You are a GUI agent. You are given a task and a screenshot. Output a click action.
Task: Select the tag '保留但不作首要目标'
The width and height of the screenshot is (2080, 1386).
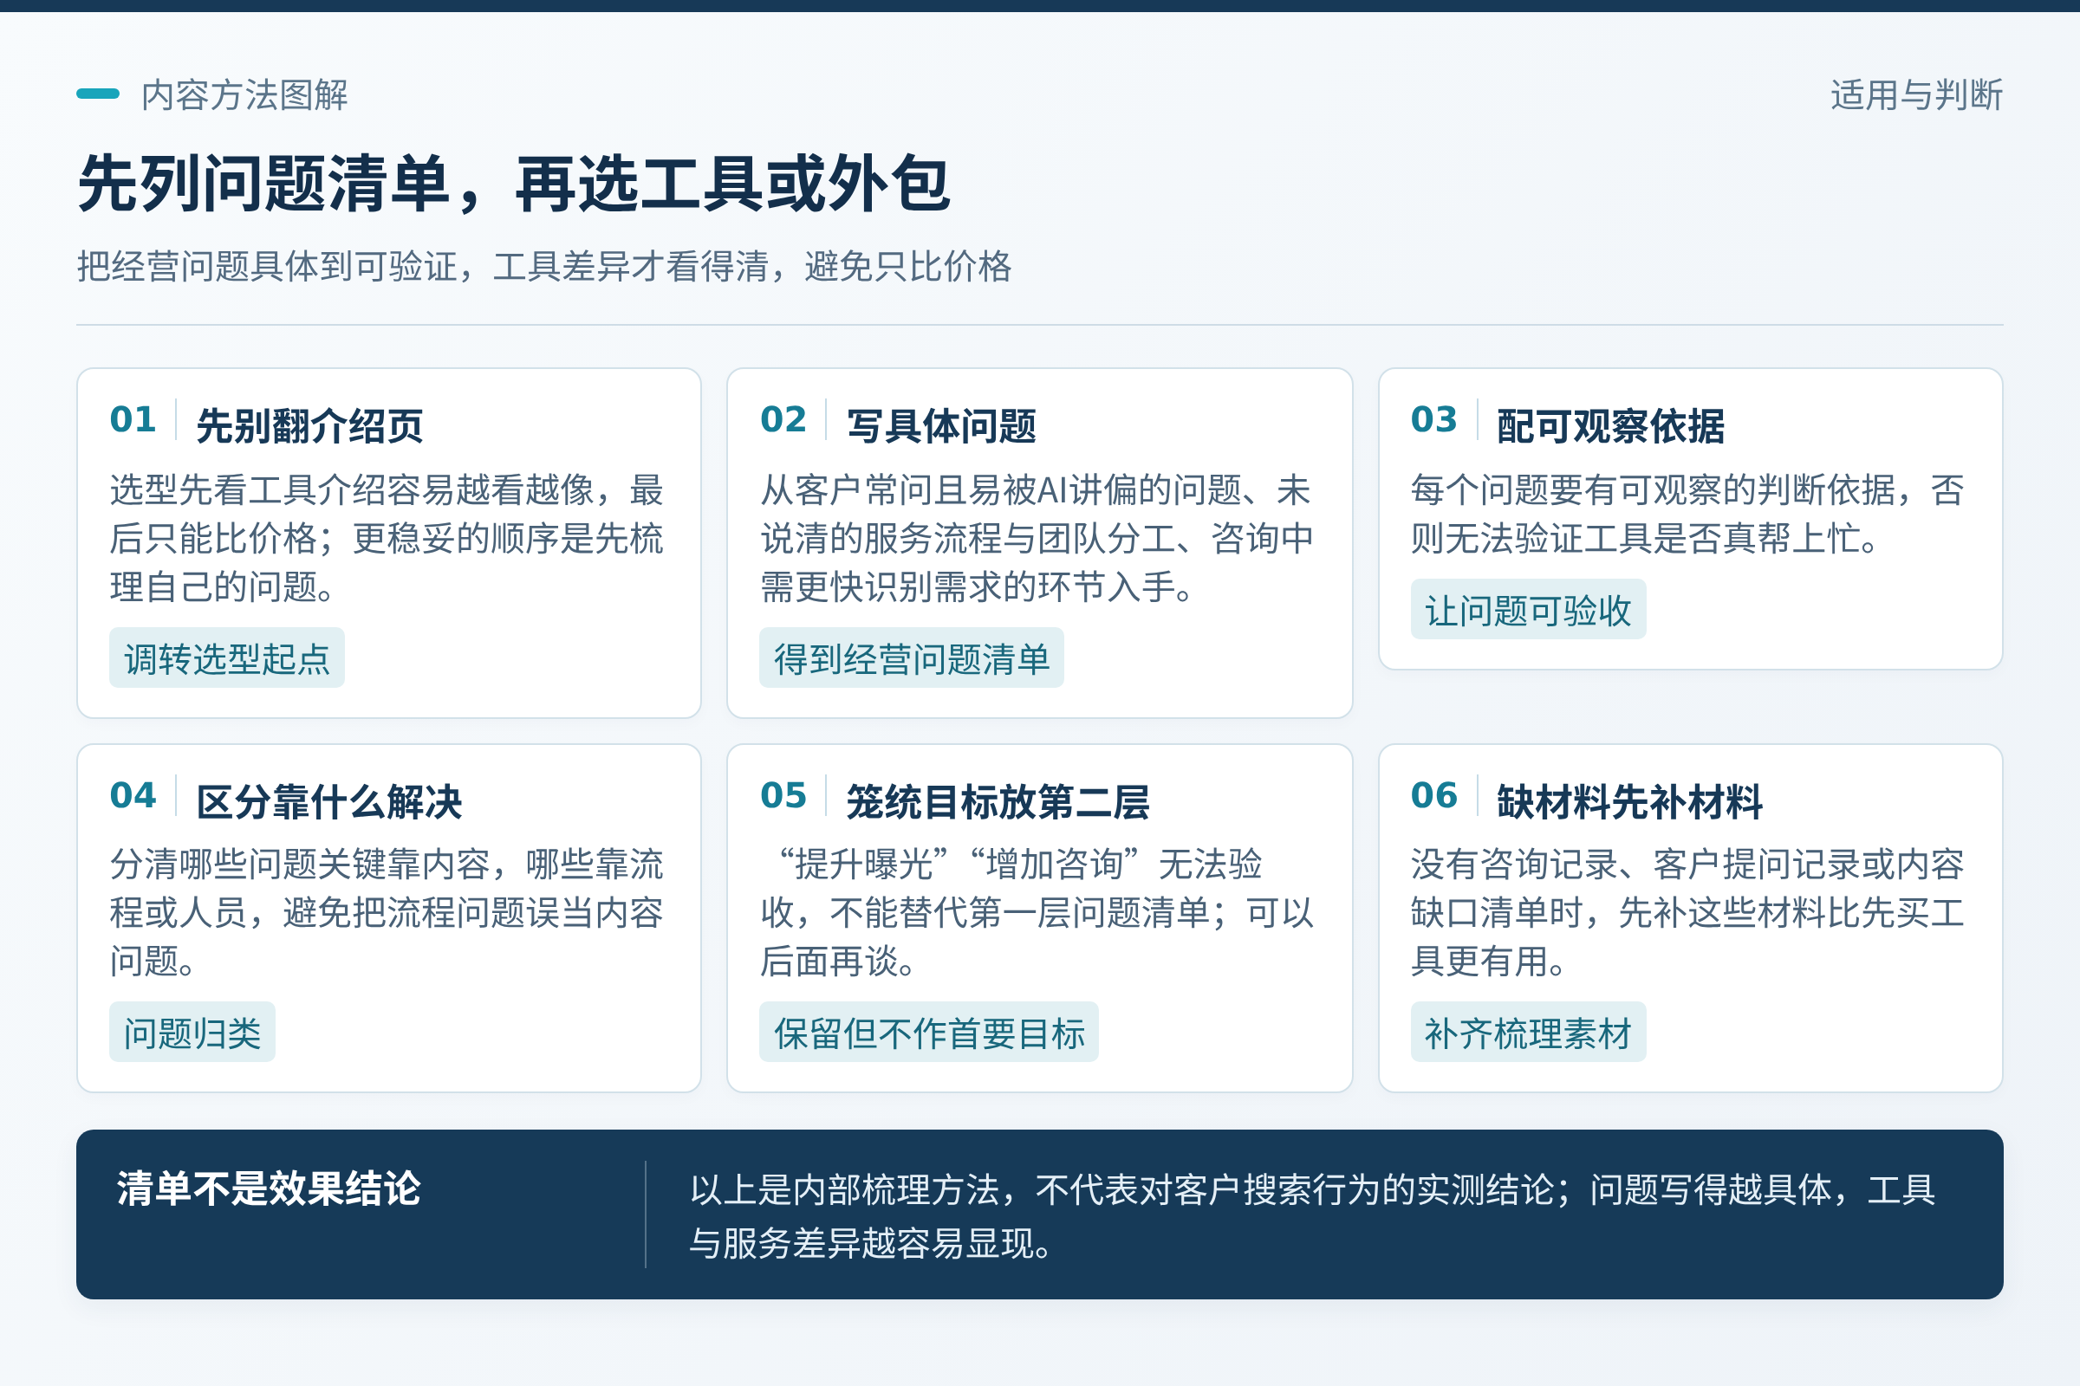coord(928,1033)
